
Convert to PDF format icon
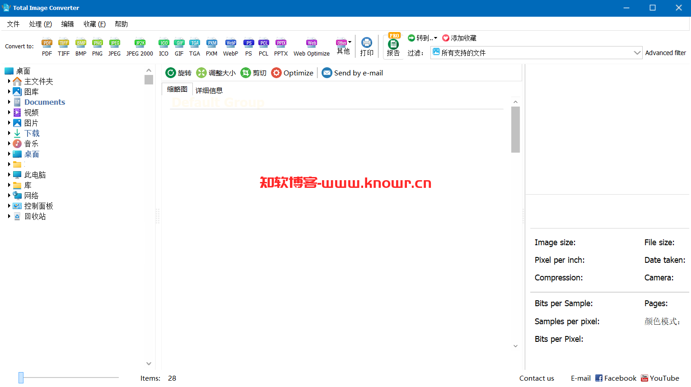click(x=47, y=47)
